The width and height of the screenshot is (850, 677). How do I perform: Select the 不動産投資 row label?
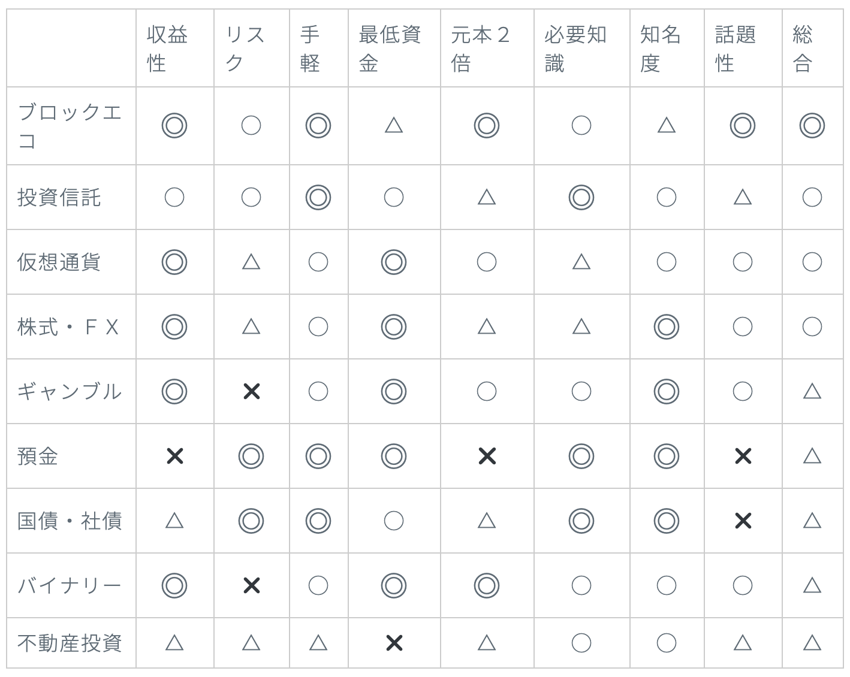pos(70,643)
